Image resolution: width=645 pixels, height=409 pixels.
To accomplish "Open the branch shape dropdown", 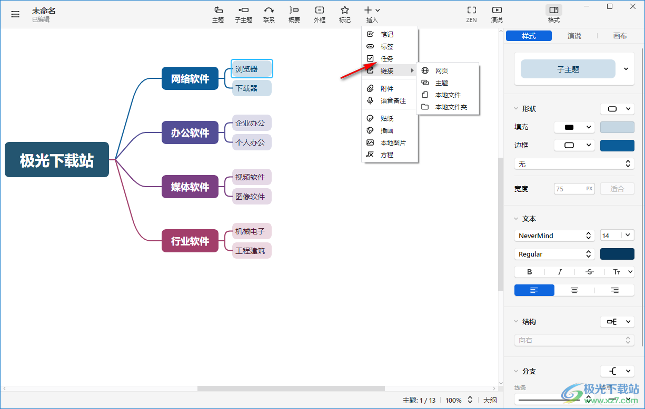I will point(617,371).
